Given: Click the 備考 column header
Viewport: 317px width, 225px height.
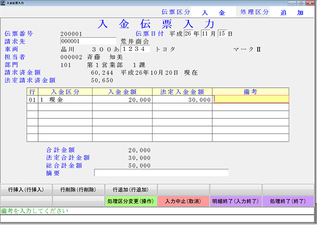Looking at the screenshot, I should (x=251, y=92).
